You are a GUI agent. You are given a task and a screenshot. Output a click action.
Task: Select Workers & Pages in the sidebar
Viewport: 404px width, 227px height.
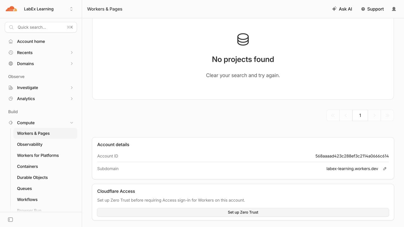[45, 133]
